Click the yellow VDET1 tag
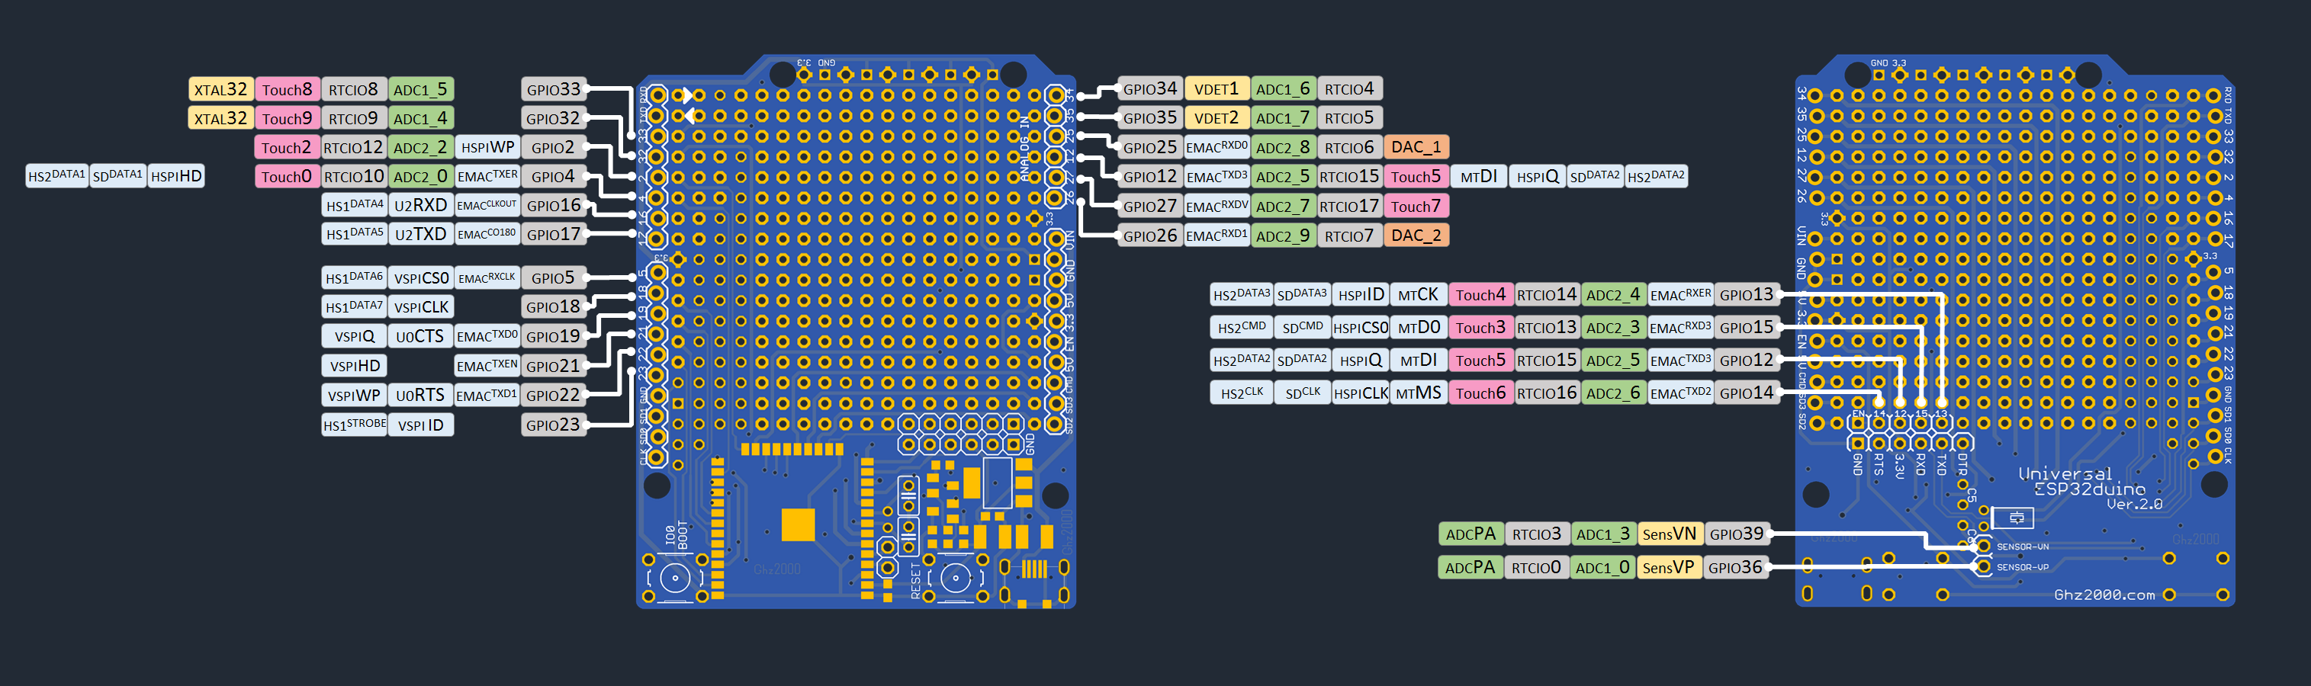This screenshot has width=2311, height=686. [x=1216, y=88]
